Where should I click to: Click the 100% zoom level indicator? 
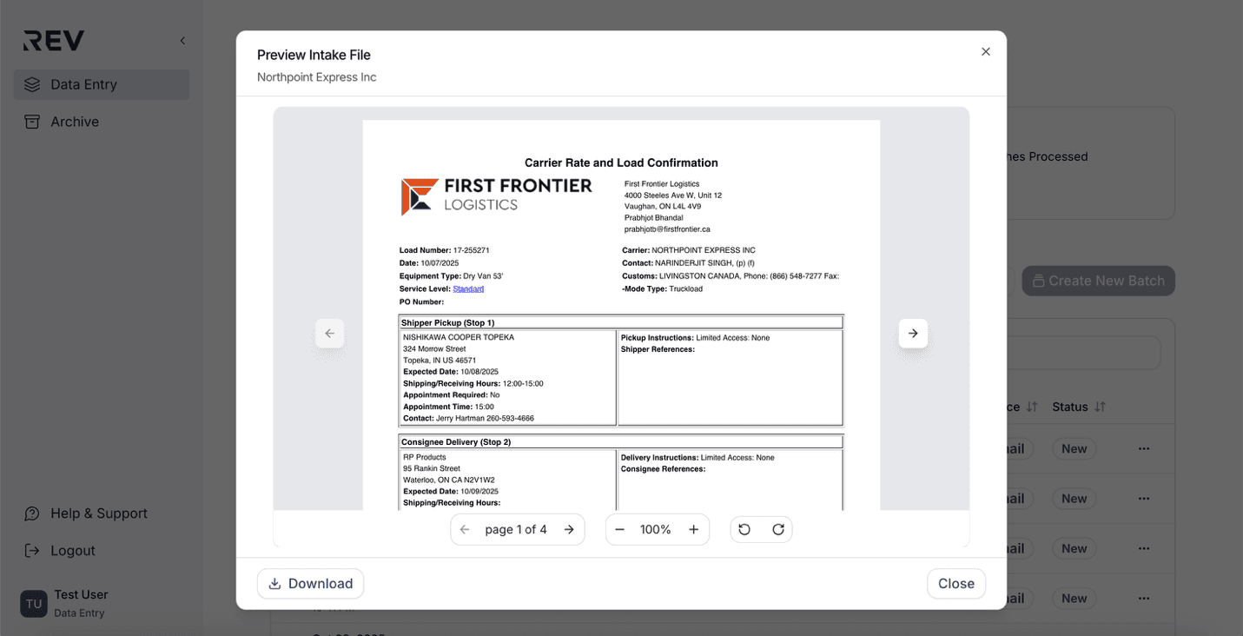(656, 528)
